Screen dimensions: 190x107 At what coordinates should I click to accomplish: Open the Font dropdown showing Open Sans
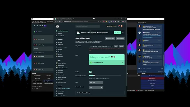pyautogui.click(x=96, y=83)
